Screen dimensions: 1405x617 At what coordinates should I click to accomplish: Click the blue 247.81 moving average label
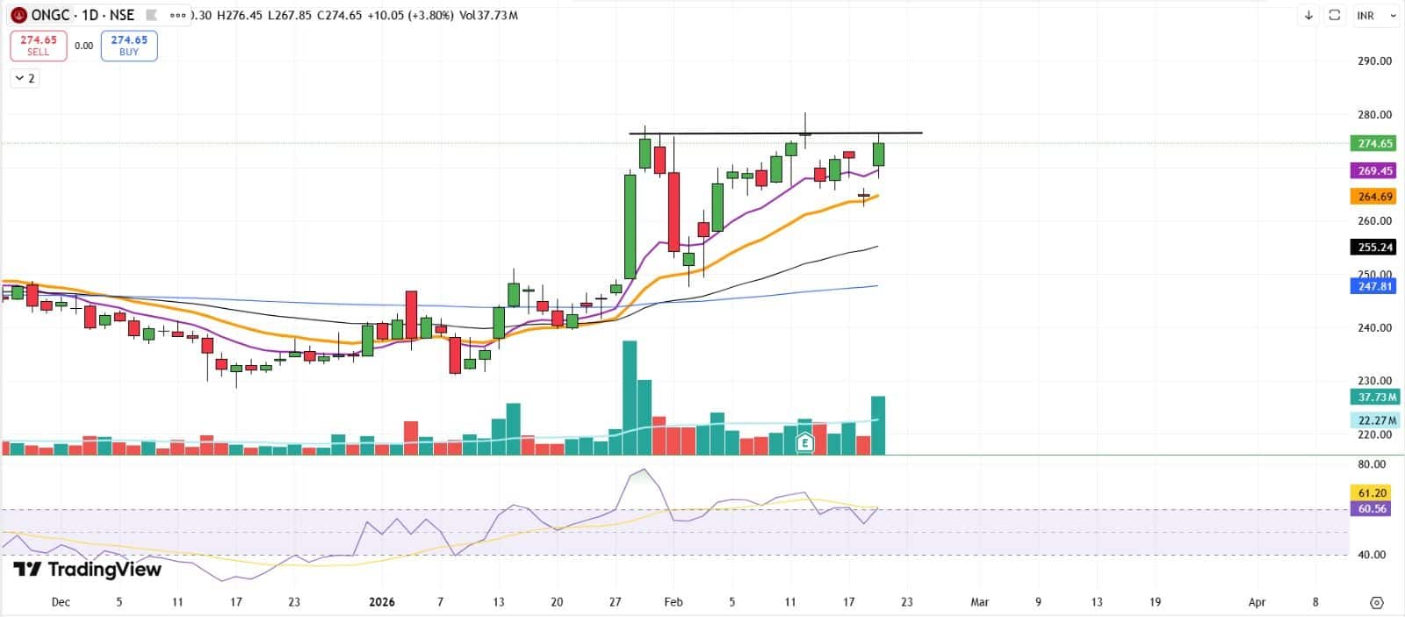1373,286
